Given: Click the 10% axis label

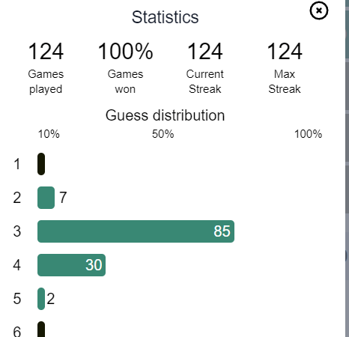Looking at the screenshot, I should pos(49,134).
